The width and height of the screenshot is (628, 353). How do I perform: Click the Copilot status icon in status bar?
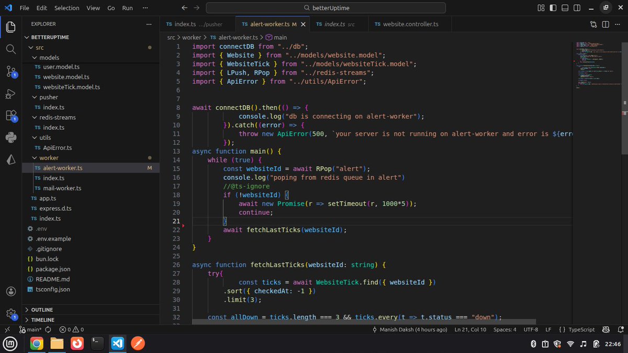(606, 329)
